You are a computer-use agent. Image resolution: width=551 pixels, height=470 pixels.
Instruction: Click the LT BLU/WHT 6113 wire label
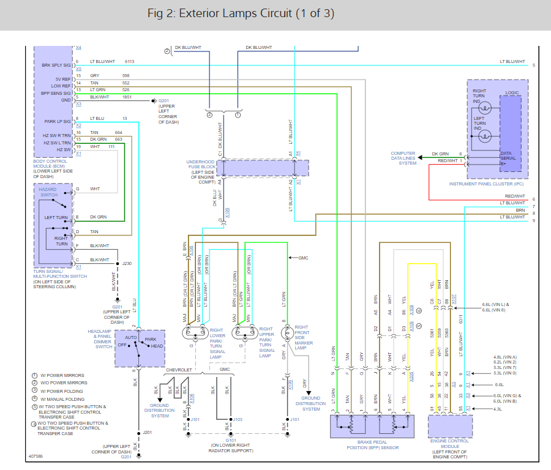tap(112, 61)
